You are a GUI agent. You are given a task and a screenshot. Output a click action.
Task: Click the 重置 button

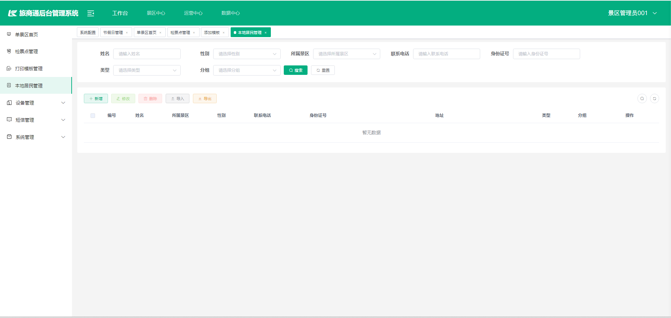click(323, 70)
